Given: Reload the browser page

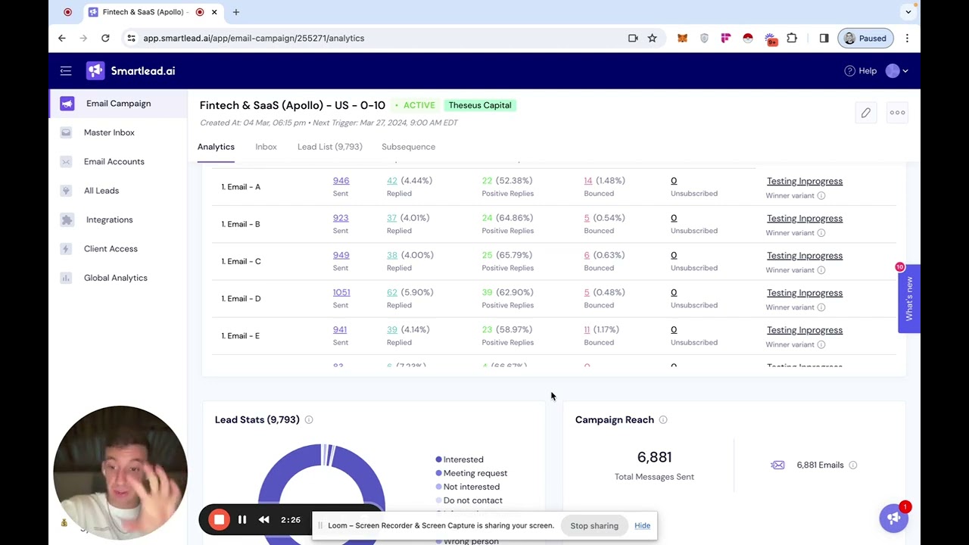Looking at the screenshot, I should [105, 38].
